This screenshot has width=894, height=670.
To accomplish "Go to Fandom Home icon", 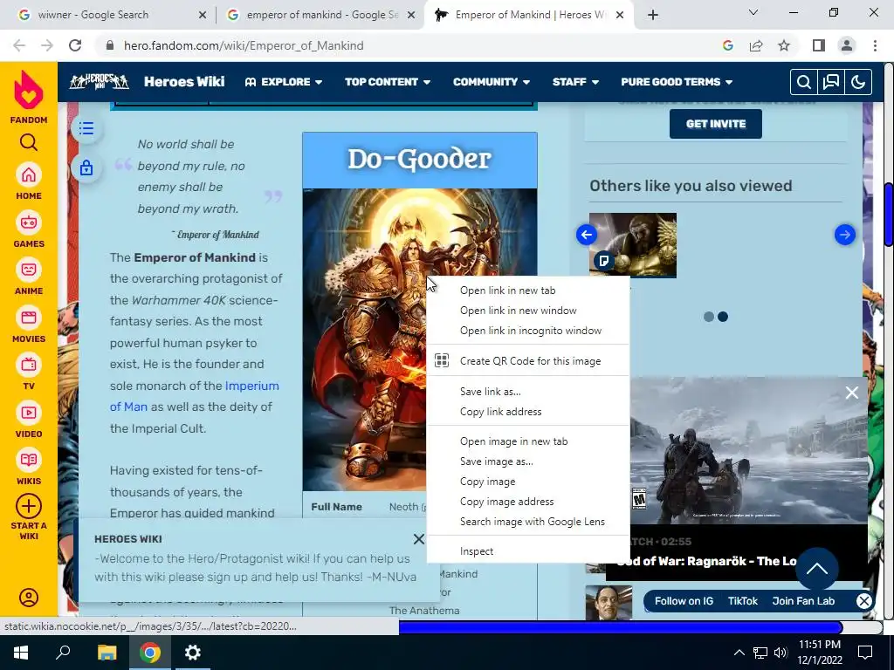I will [29, 175].
